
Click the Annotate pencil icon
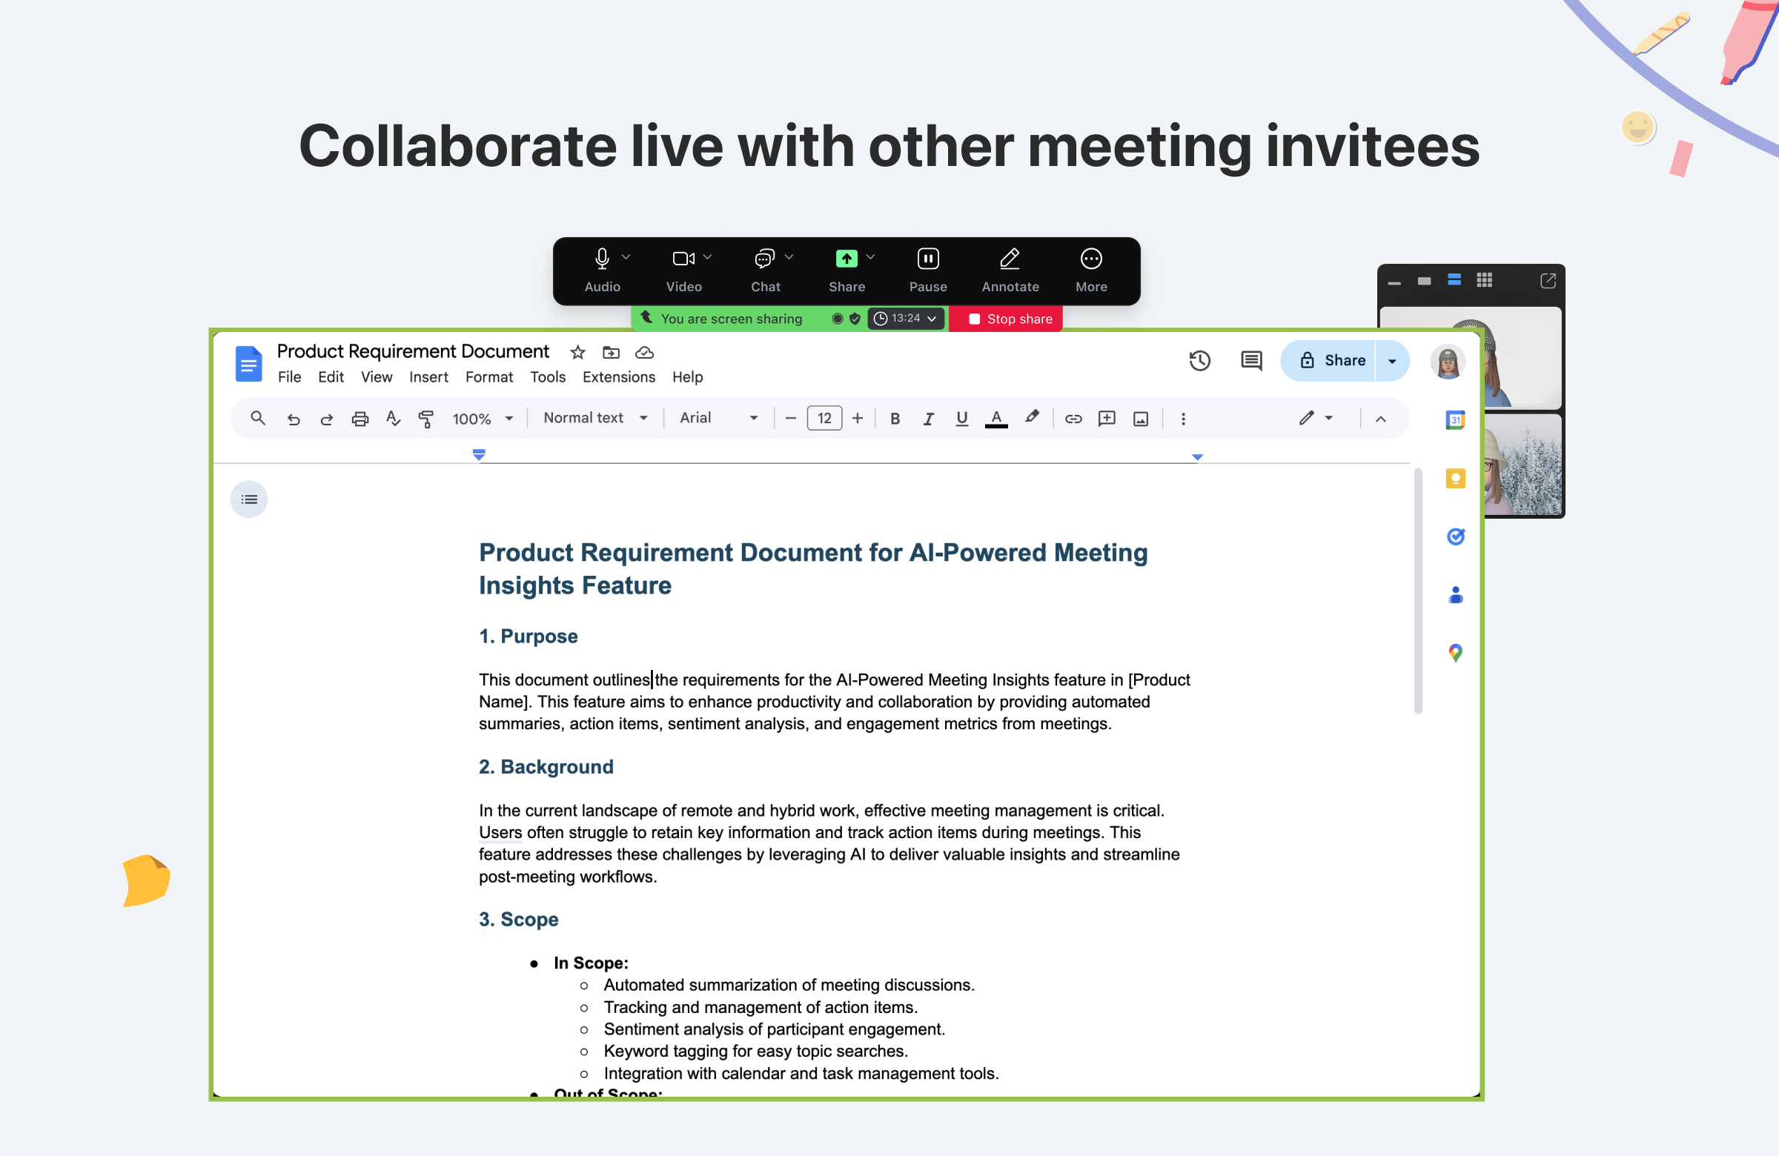[1010, 259]
